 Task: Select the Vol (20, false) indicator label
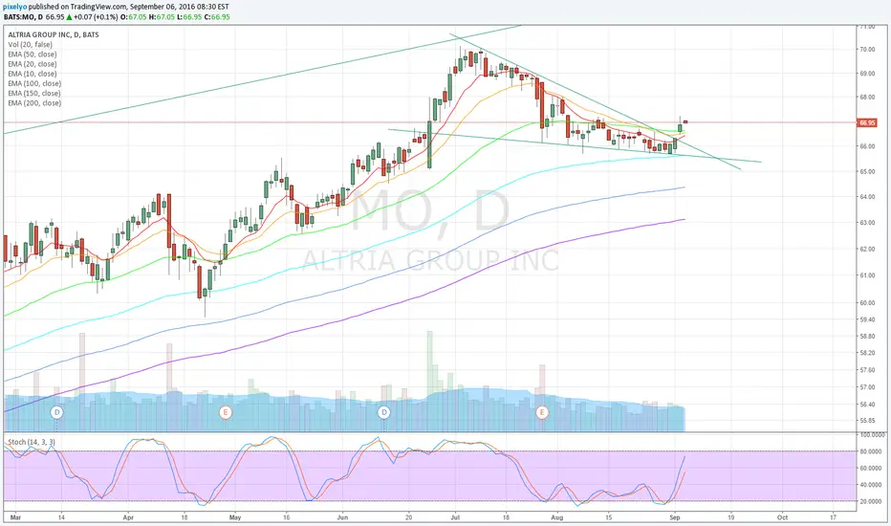[x=31, y=44]
